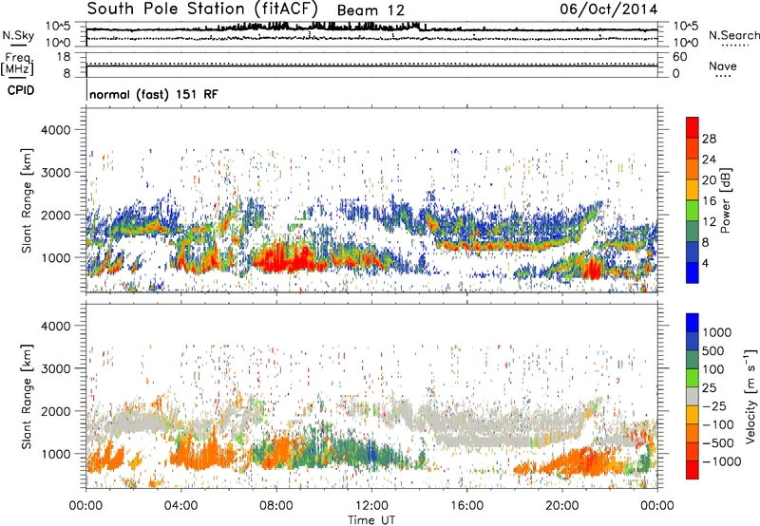760x526 pixels.
Task: Click the blue top of the velocity colorbar
Action: (x=693, y=323)
